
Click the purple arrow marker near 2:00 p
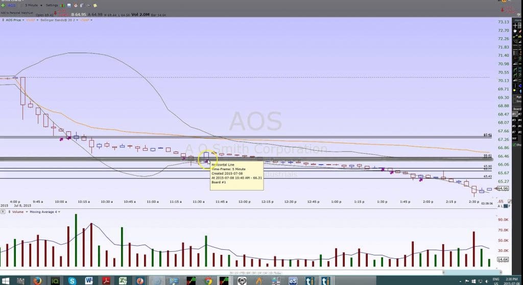[x=421, y=180]
